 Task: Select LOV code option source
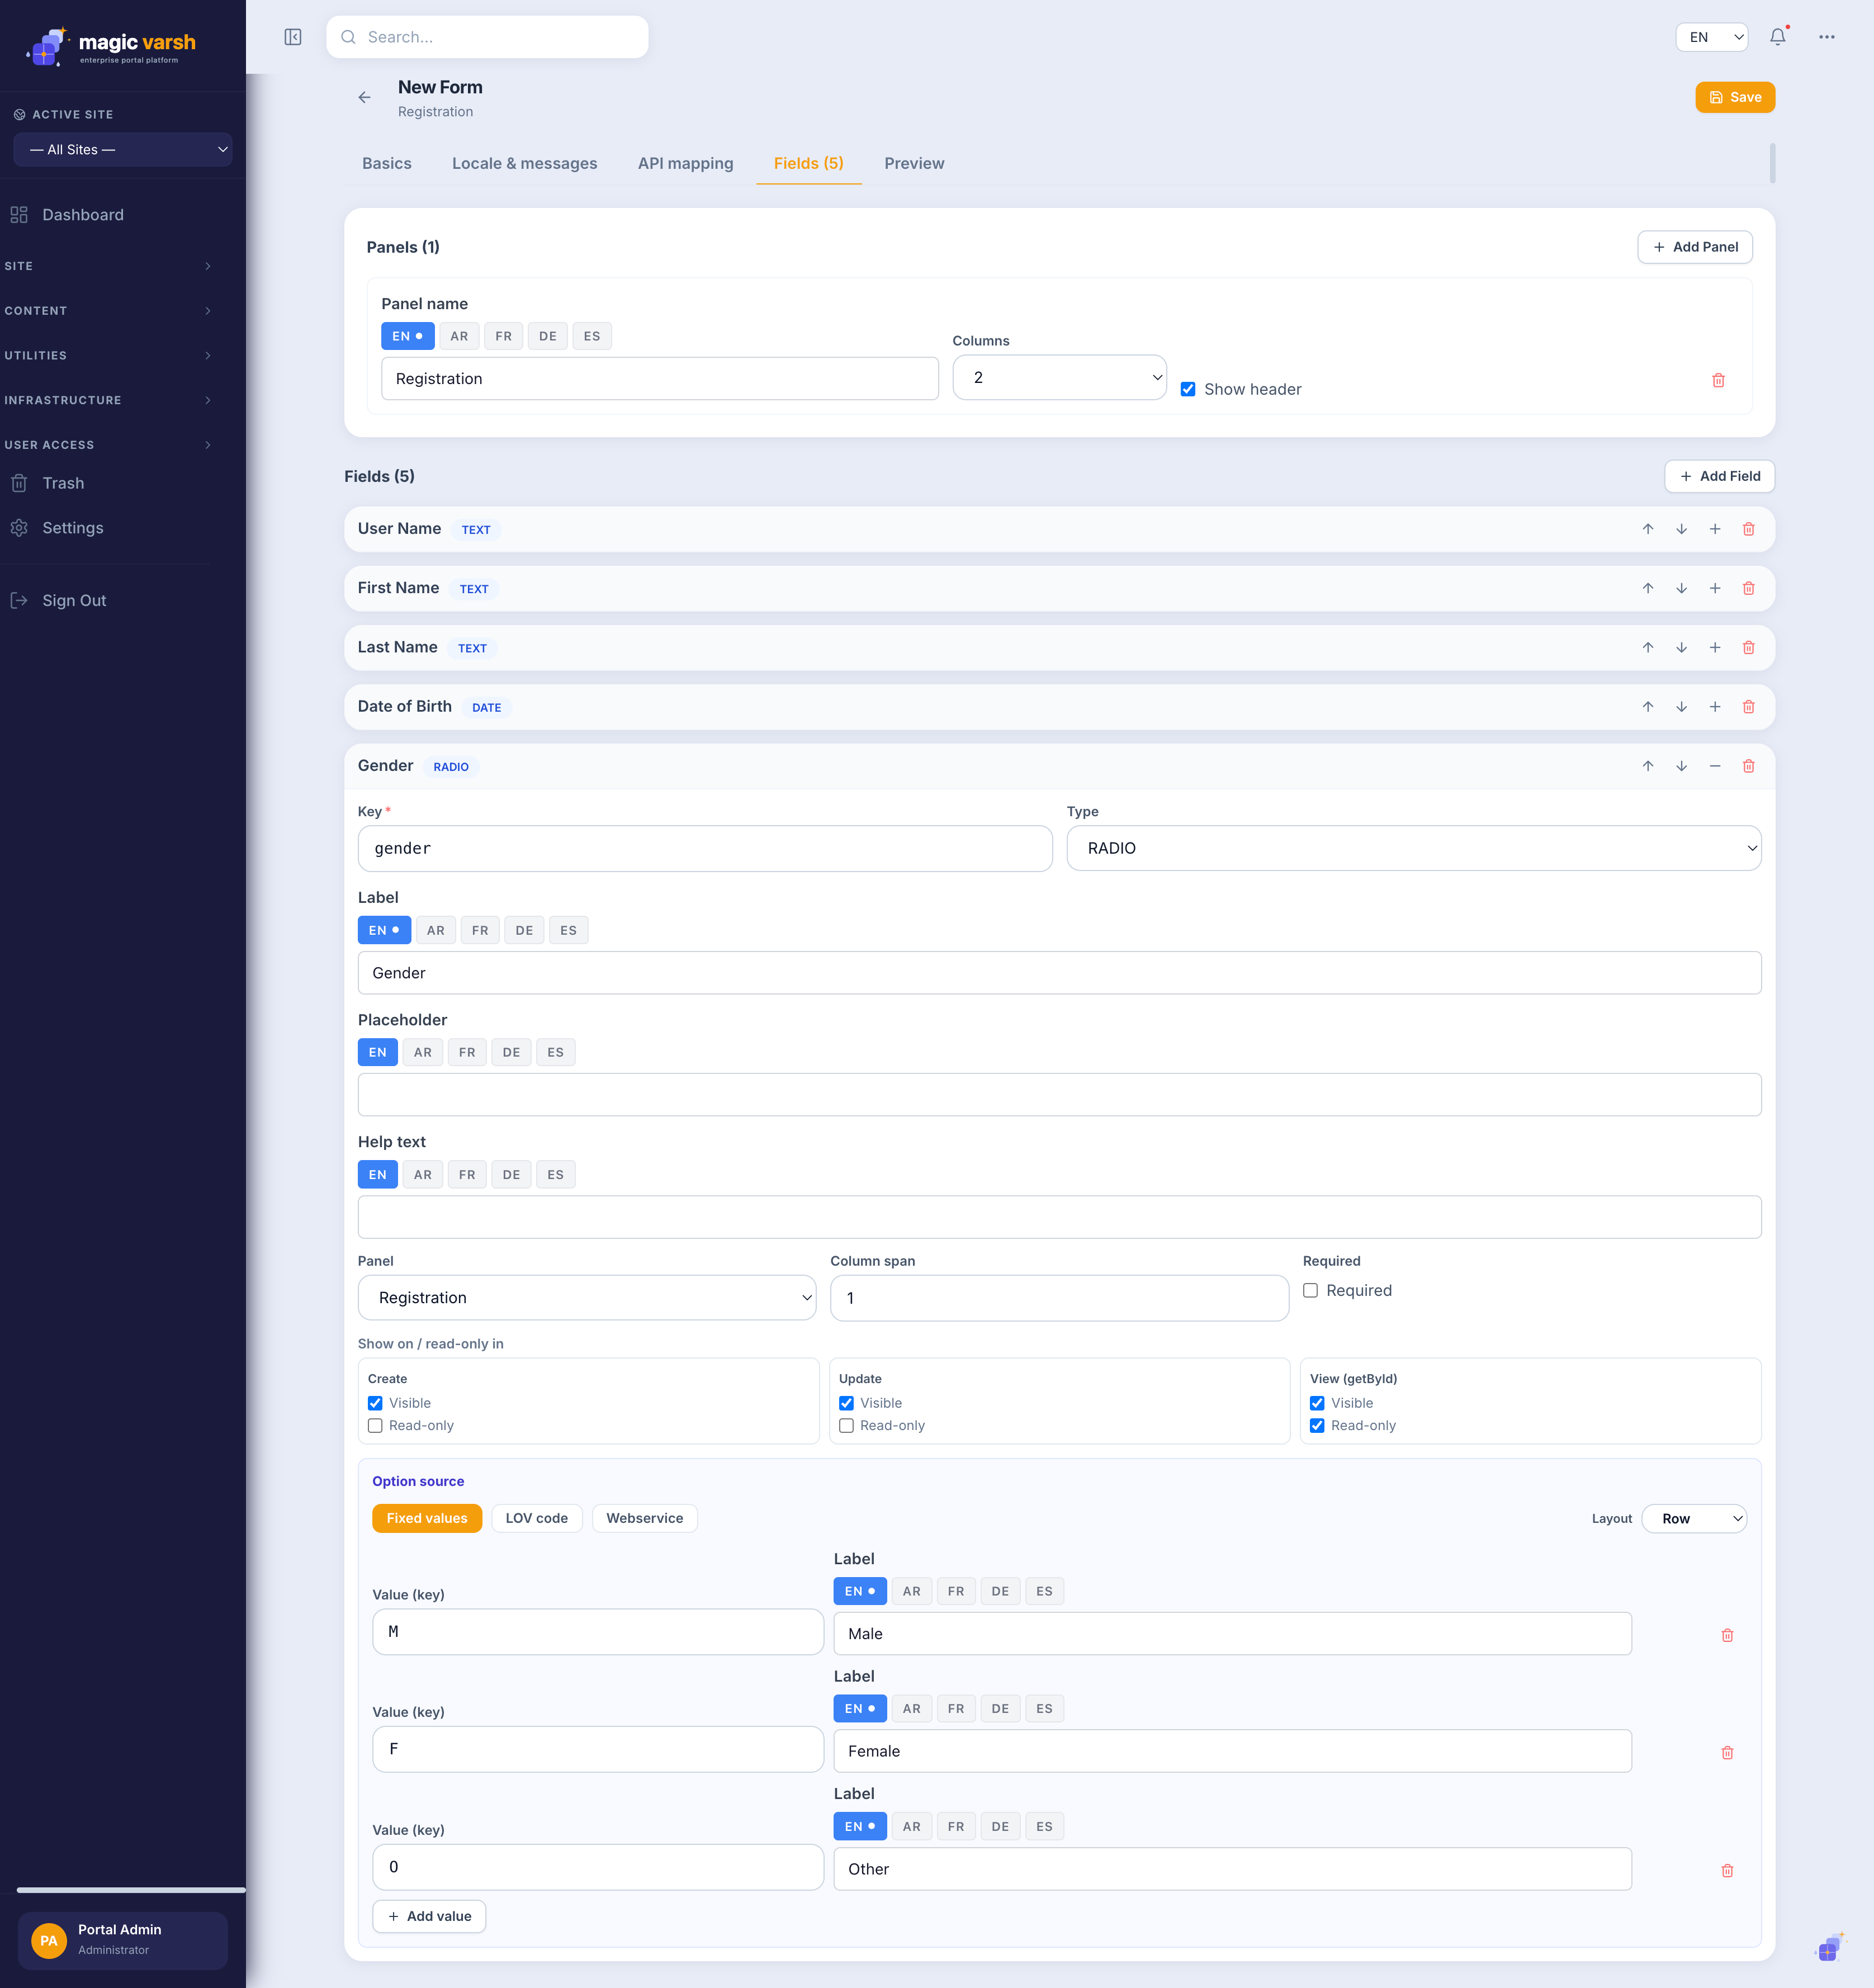click(x=537, y=1518)
